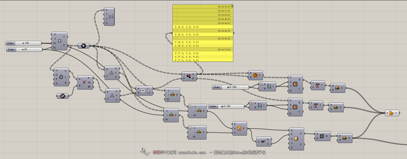Select the upper construct domain component
Image resolution: width=407 pixels, height=159 pixels.
point(267,87)
